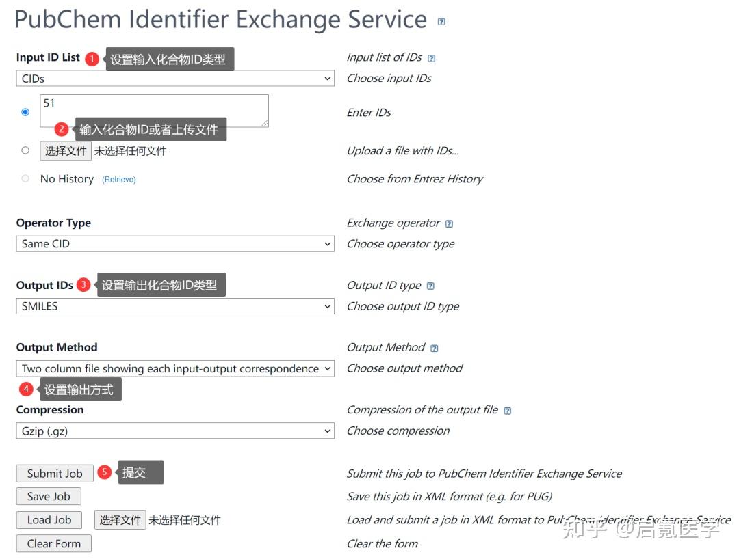739x559 pixels.
Task: Select the Enter IDs radio button
Action: (x=25, y=112)
